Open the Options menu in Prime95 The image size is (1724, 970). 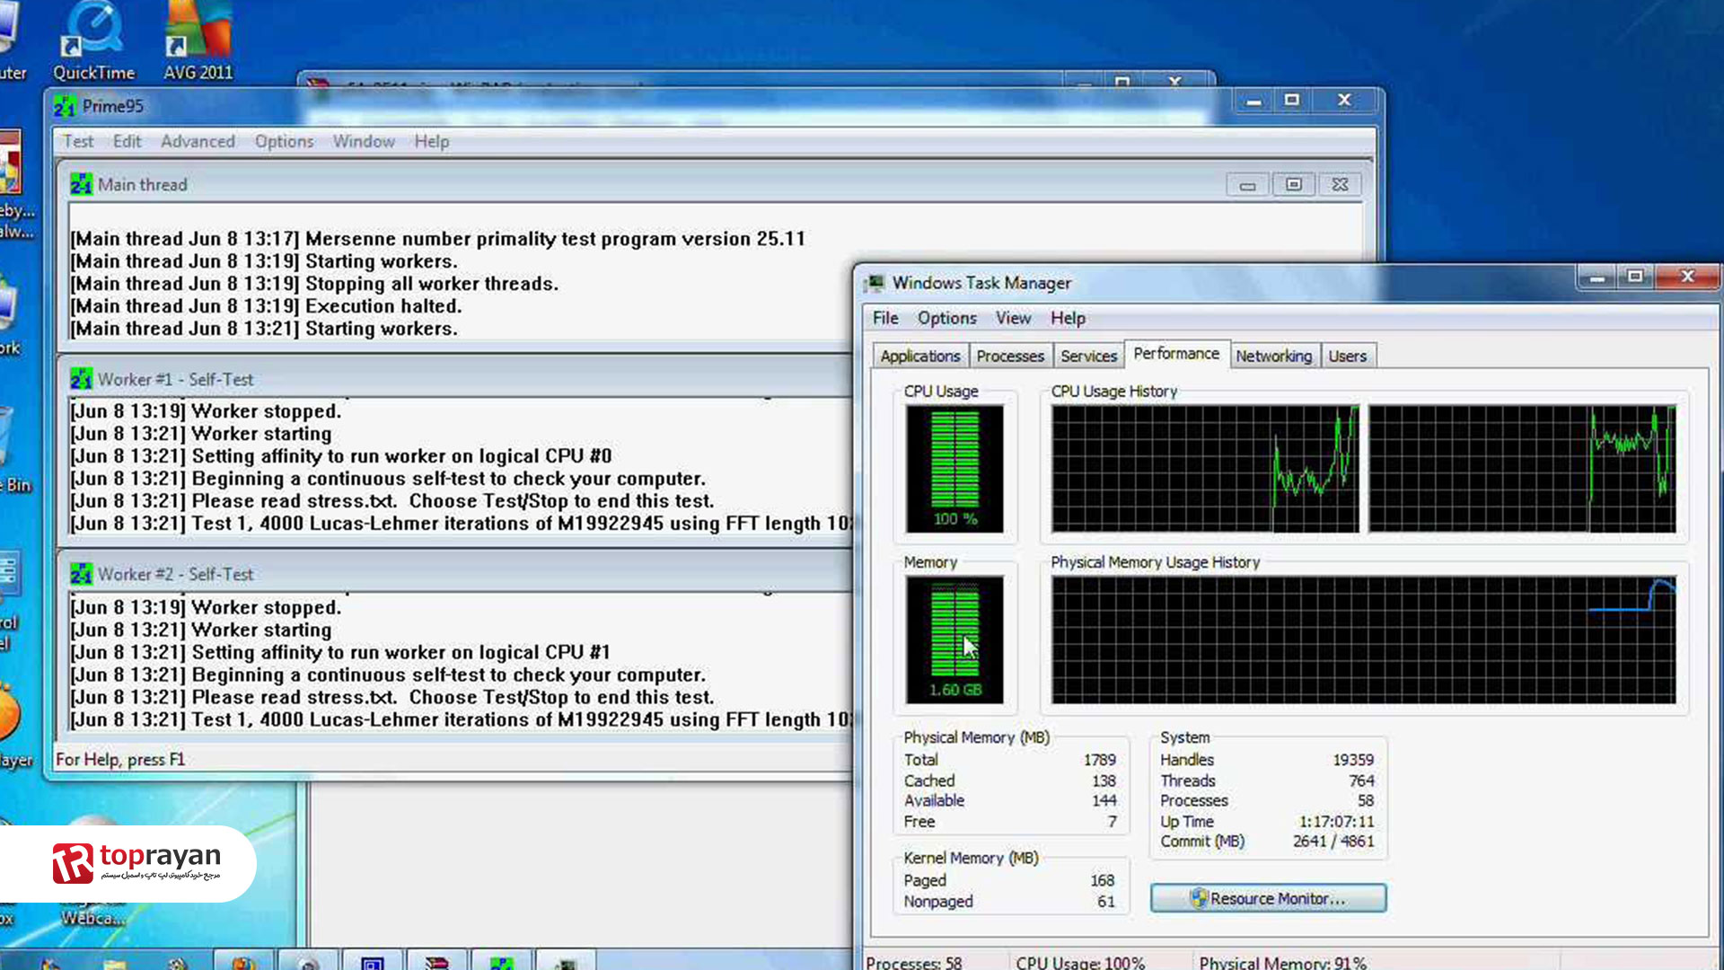(x=283, y=141)
